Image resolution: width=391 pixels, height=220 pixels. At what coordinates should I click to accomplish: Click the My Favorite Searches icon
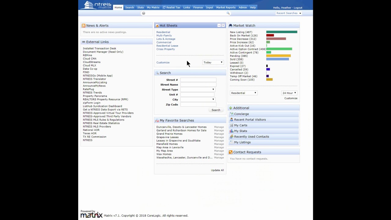[x=157, y=120]
